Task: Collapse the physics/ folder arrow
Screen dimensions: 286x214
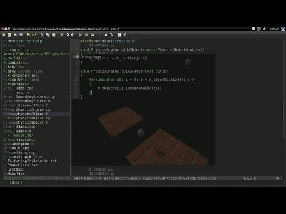Action: [x=9, y=84]
